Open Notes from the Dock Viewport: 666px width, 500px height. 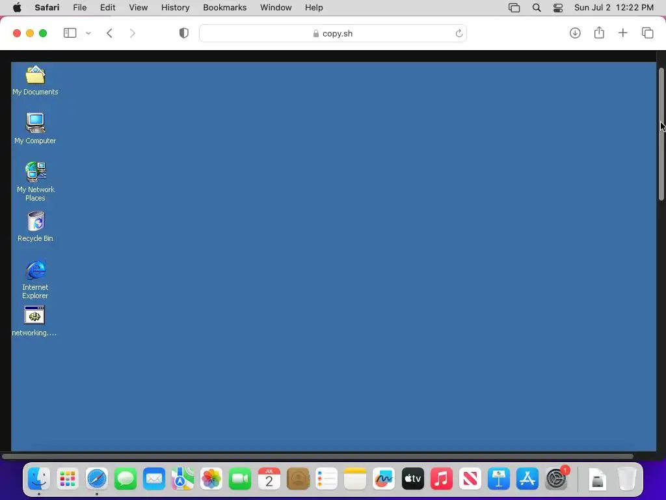click(355, 479)
